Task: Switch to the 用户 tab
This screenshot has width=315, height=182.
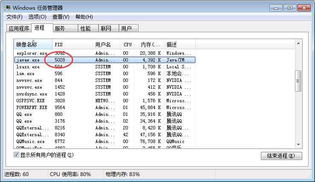Action: tap(129, 28)
